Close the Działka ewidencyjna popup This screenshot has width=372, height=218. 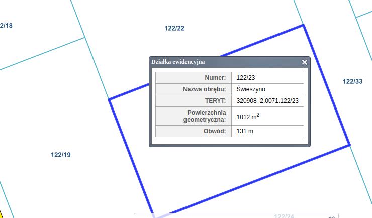tap(304, 62)
